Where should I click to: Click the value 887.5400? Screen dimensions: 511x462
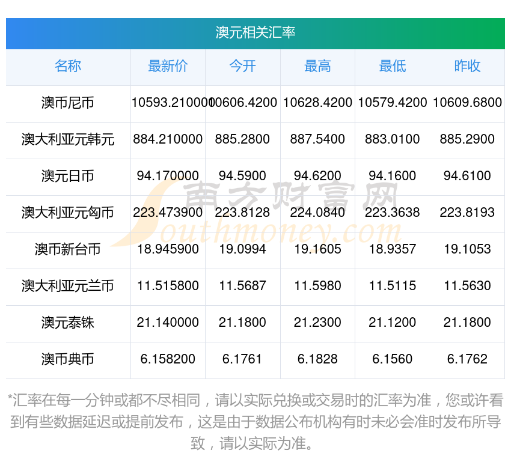click(317, 139)
